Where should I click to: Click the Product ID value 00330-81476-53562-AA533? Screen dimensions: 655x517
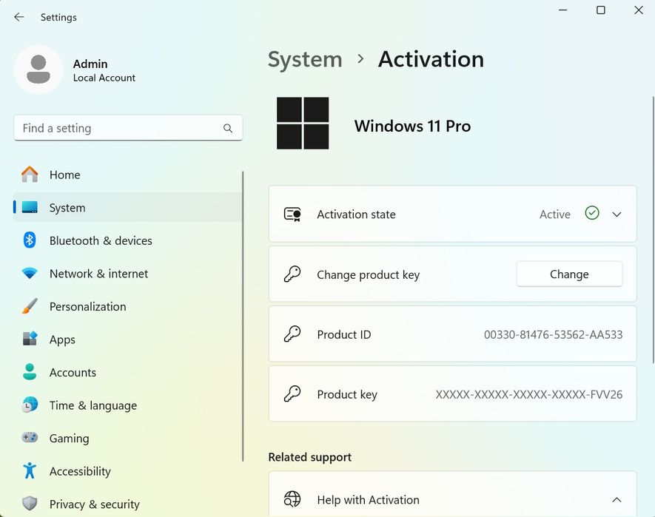(553, 334)
